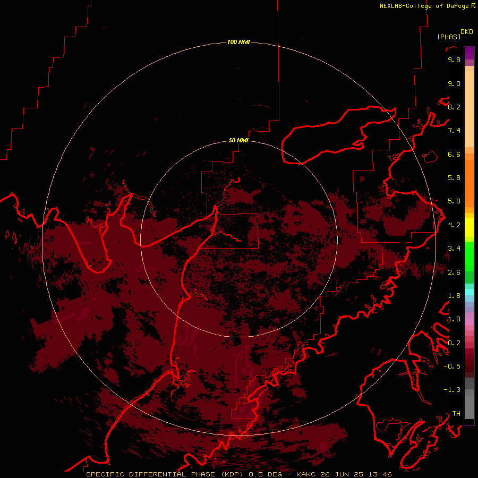Click the 5.0 colorbar scale value
Screen dimensions: 478x478
pos(454,201)
